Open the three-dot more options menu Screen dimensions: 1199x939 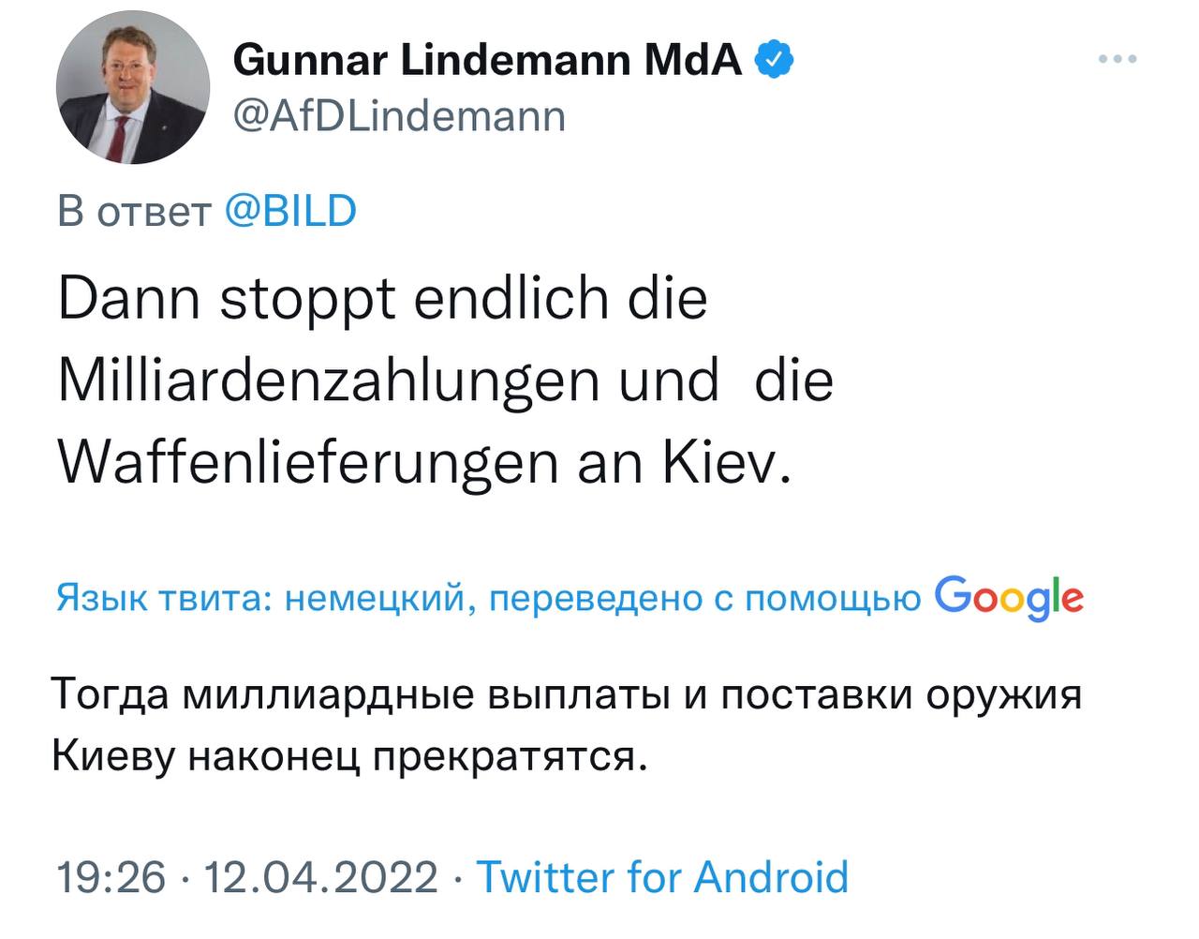1118,60
